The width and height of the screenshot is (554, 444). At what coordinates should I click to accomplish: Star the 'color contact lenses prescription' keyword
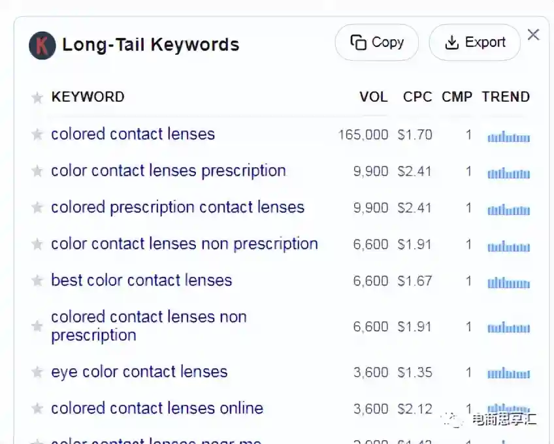click(37, 171)
